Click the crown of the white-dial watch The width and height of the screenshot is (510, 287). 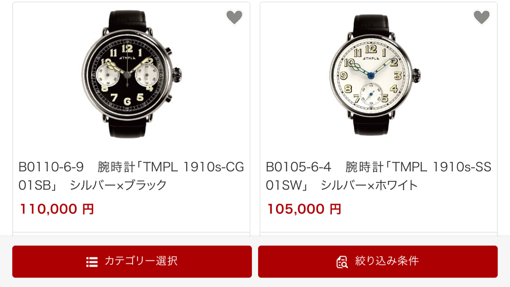coord(416,75)
